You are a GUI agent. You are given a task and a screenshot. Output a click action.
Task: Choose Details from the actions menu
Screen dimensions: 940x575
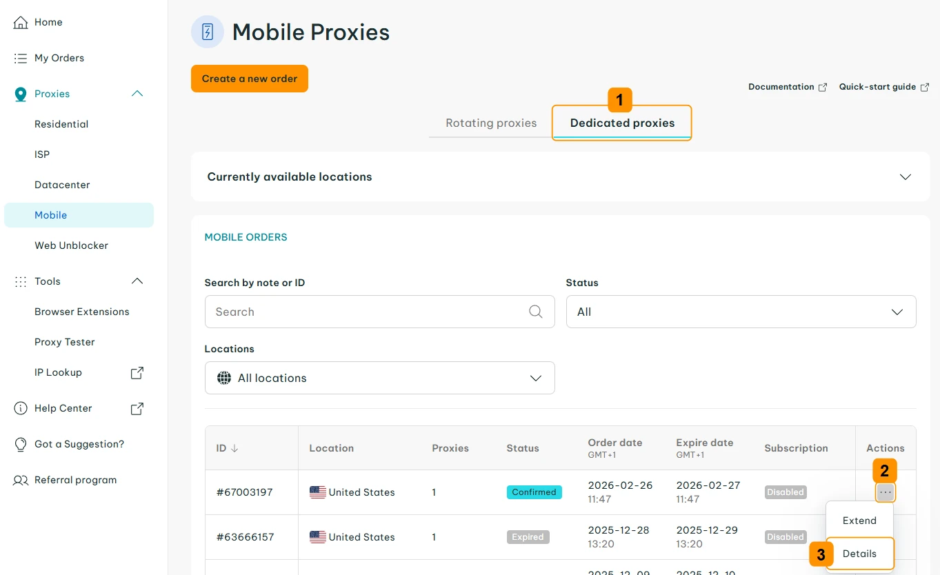click(859, 554)
